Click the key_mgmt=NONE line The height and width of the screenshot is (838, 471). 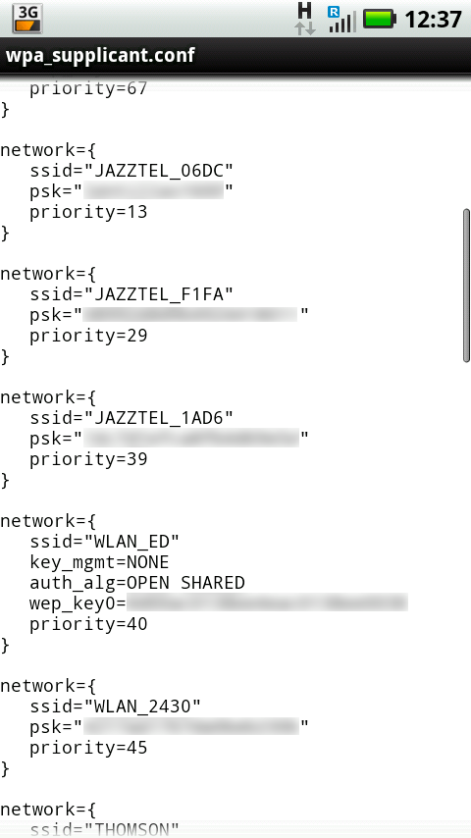99,562
